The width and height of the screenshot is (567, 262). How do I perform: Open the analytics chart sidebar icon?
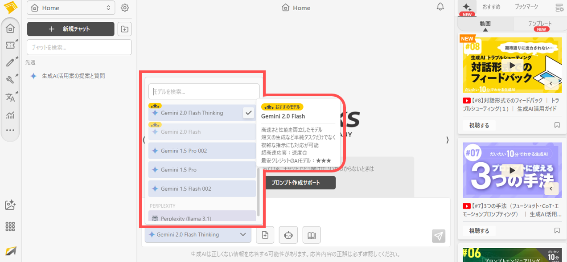tap(10, 115)
